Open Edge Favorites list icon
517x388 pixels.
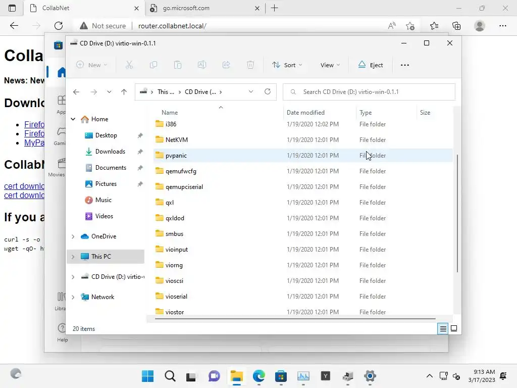point(434,26)
